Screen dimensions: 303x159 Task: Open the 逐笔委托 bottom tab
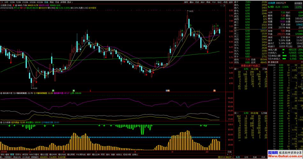35,157
